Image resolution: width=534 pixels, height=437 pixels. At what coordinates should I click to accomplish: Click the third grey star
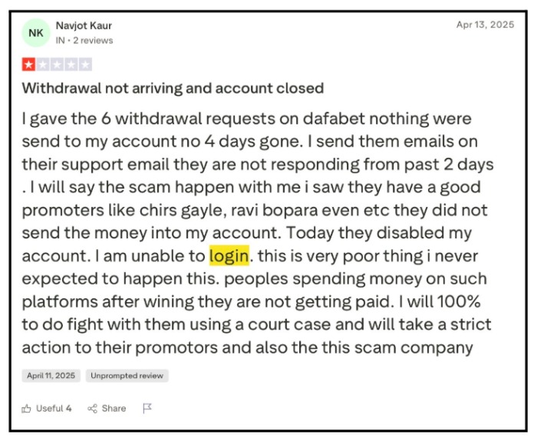(x=57, y=65)
